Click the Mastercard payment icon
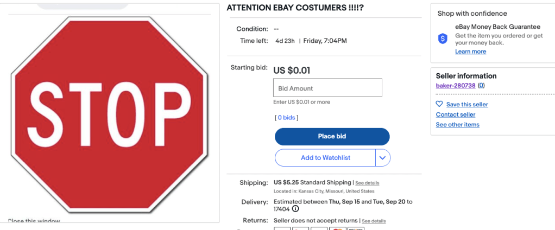This screenshot has height=230, width=555. tap(337, 228)
